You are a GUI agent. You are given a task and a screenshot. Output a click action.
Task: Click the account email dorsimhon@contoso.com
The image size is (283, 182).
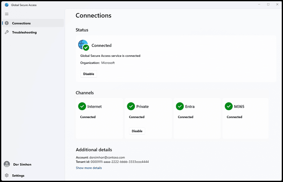[x=107, y=157]
